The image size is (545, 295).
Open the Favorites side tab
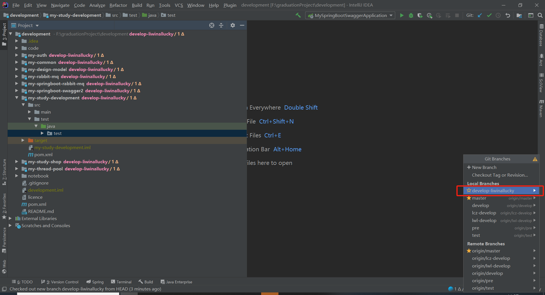pos(4,206)
